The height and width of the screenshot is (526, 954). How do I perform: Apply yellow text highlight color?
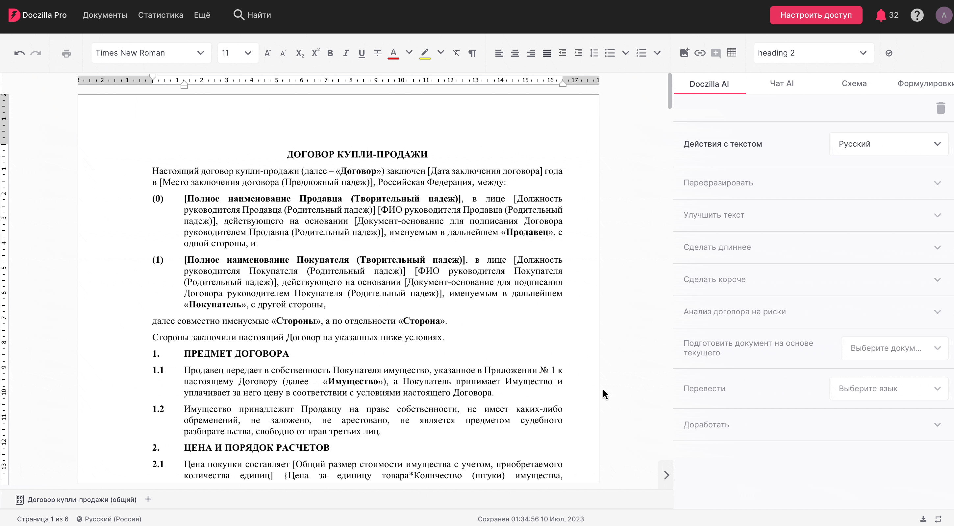click(x=425, y=53)
